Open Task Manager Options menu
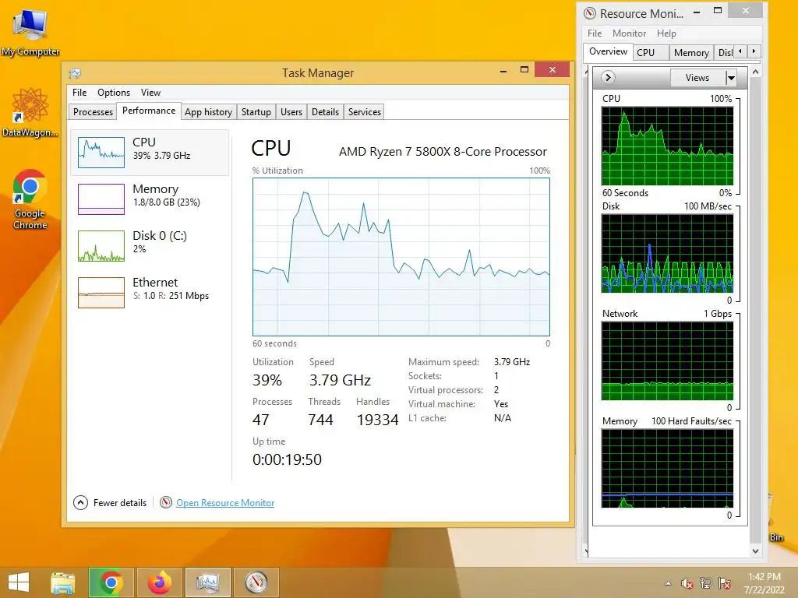Image resolution: width=798 pixels, height=598 pixels. [114, 93]
